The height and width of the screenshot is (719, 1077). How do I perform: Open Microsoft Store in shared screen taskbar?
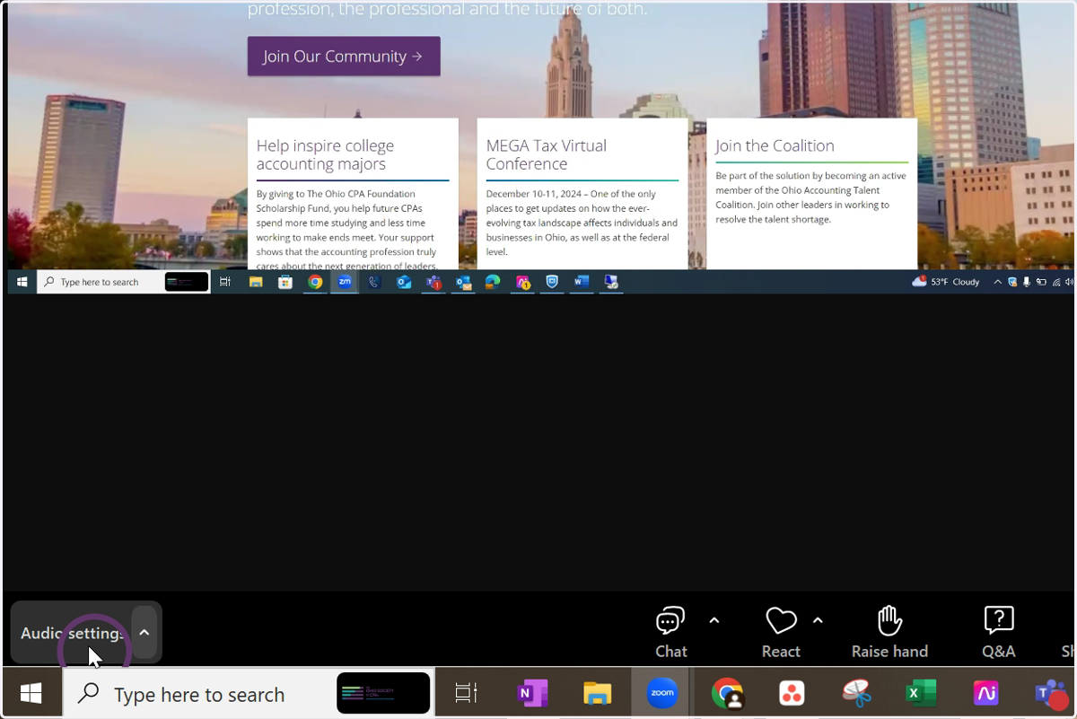[x=285, y=282]
